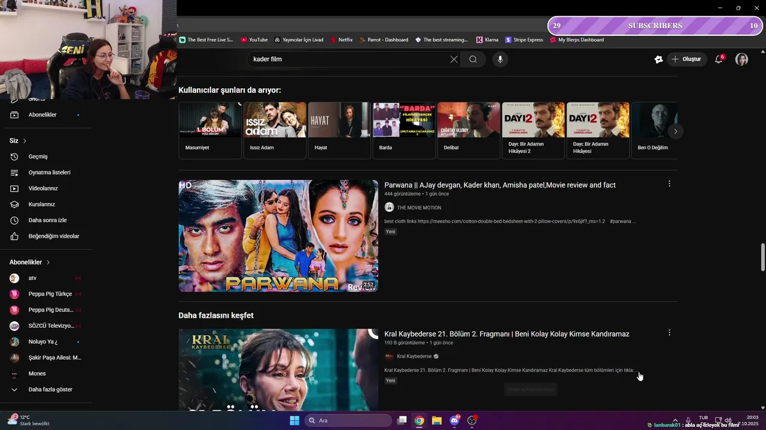Viewport: 766px width, 430px height.
Task: Expand the Abonelikler heading chevron
Action: pyautogui.click(x=48, y=262)
